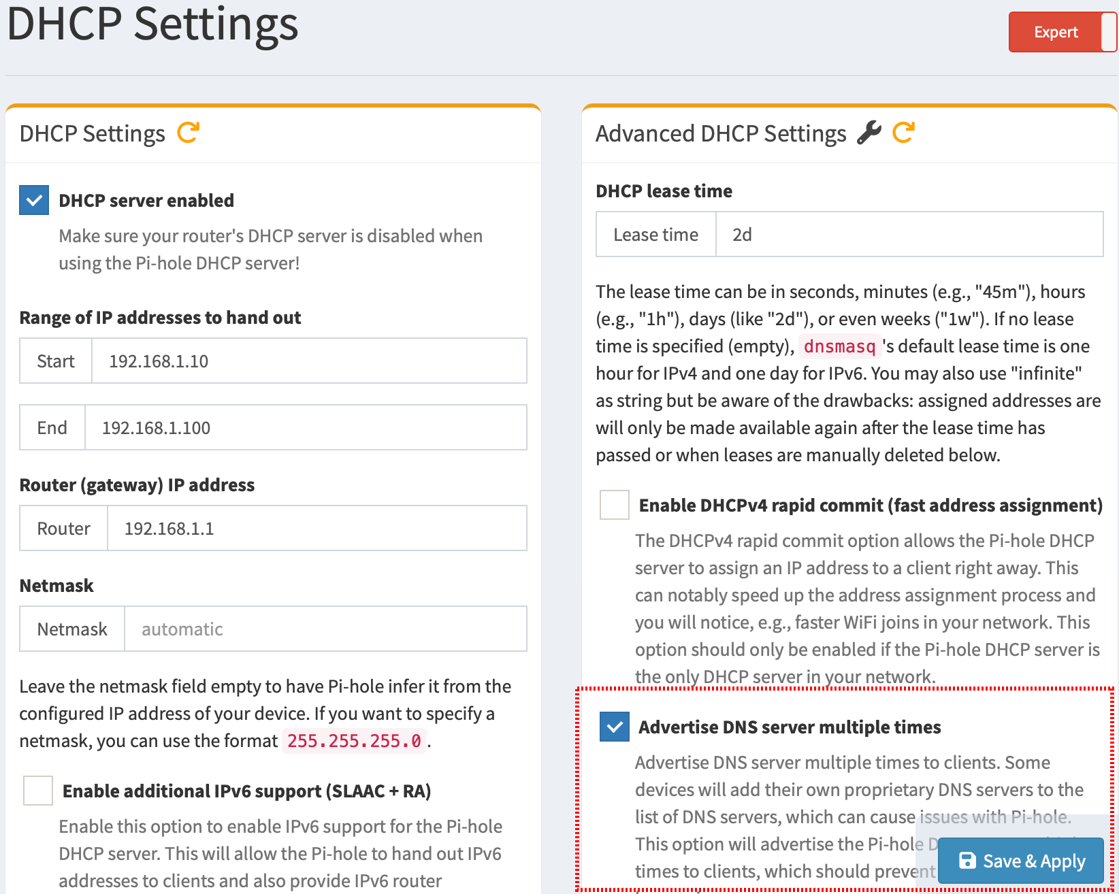Click the 255.255.255.0 netmask example code
Image resolution: width=1119 pixels, height=894 pixels.
354,741
